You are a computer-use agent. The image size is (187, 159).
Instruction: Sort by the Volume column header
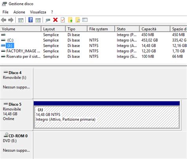[x=21, y=29]
